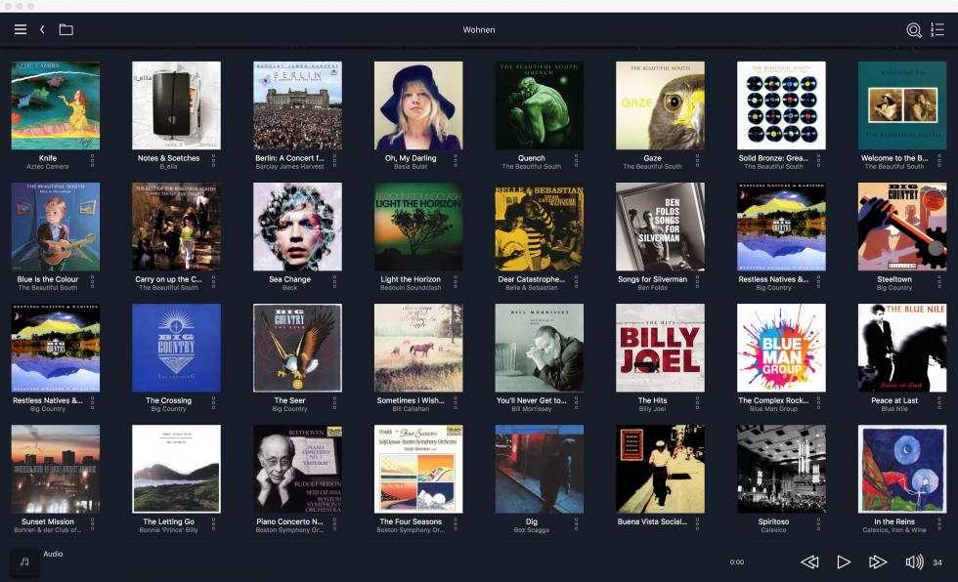
Task: Skip to previous track
Action: [x=809, y=561]
